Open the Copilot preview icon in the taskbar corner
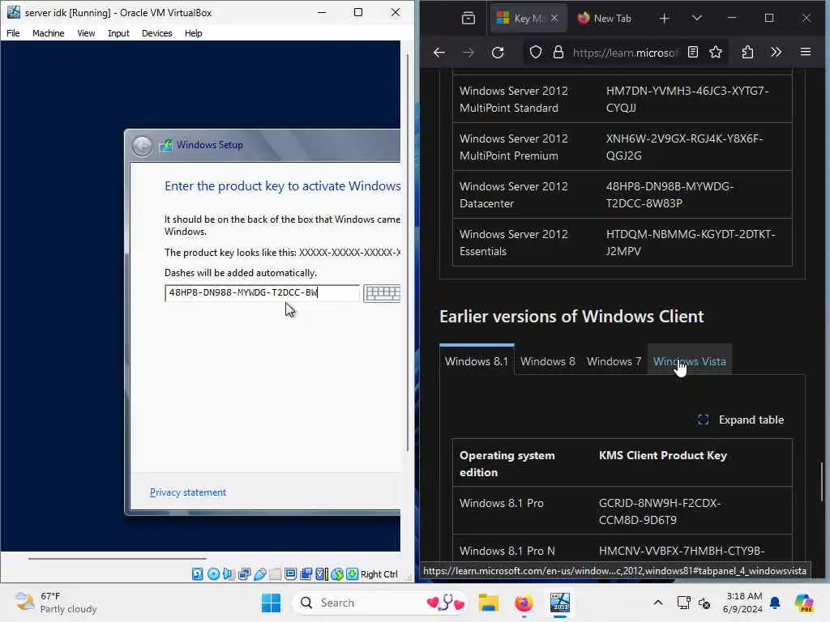The image size is (830, 622). pos(804,603)
